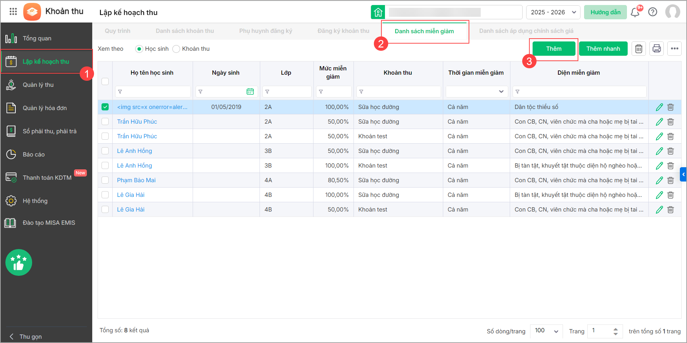Image resolution: width=687 pixels, height=343 pixels.
Task: Open Thanh toán KDTM in the sidebar
Action: (46, 178)
